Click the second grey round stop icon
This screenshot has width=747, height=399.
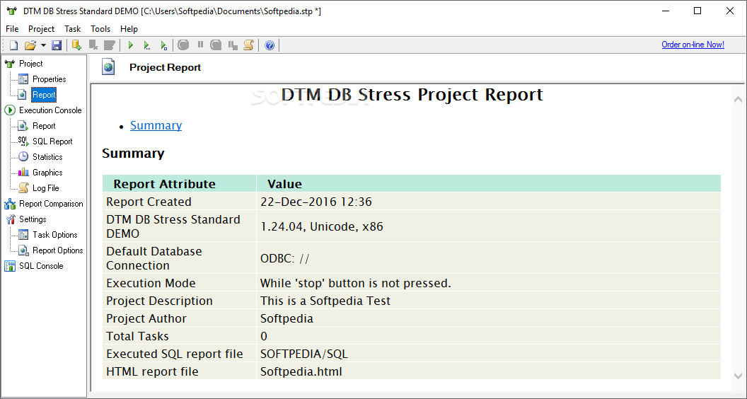click(216, 45)
